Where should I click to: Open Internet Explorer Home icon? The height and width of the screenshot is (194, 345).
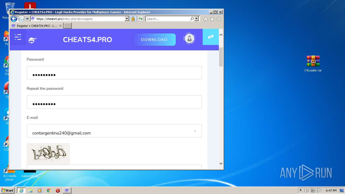(206, 19)
